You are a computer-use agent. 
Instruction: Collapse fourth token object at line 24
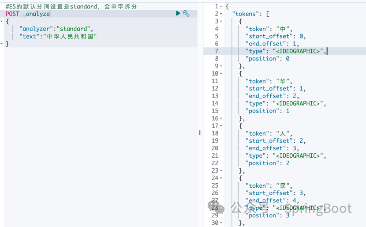(221, 178)
